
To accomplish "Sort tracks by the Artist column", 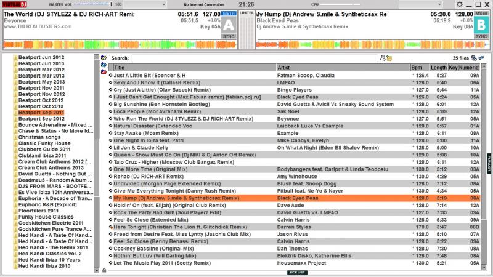I will click(343, 68).
